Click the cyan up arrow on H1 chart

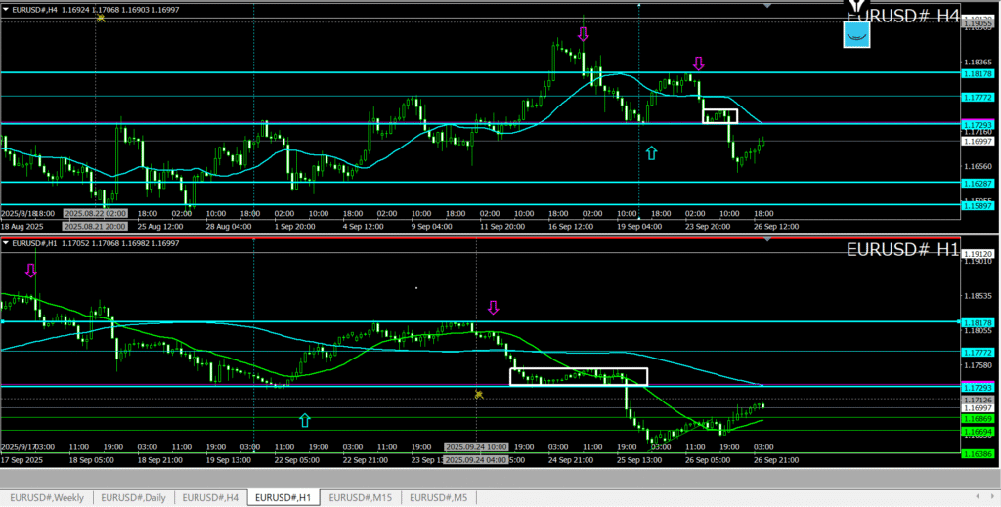click(305, 420)
